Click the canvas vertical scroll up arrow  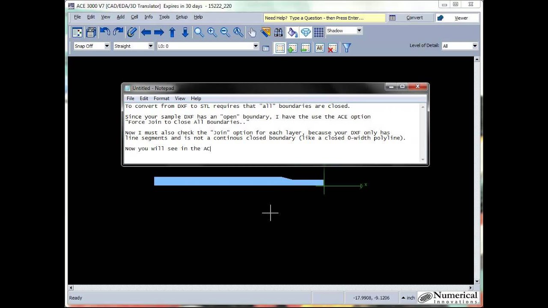click(x=477, y=59)
